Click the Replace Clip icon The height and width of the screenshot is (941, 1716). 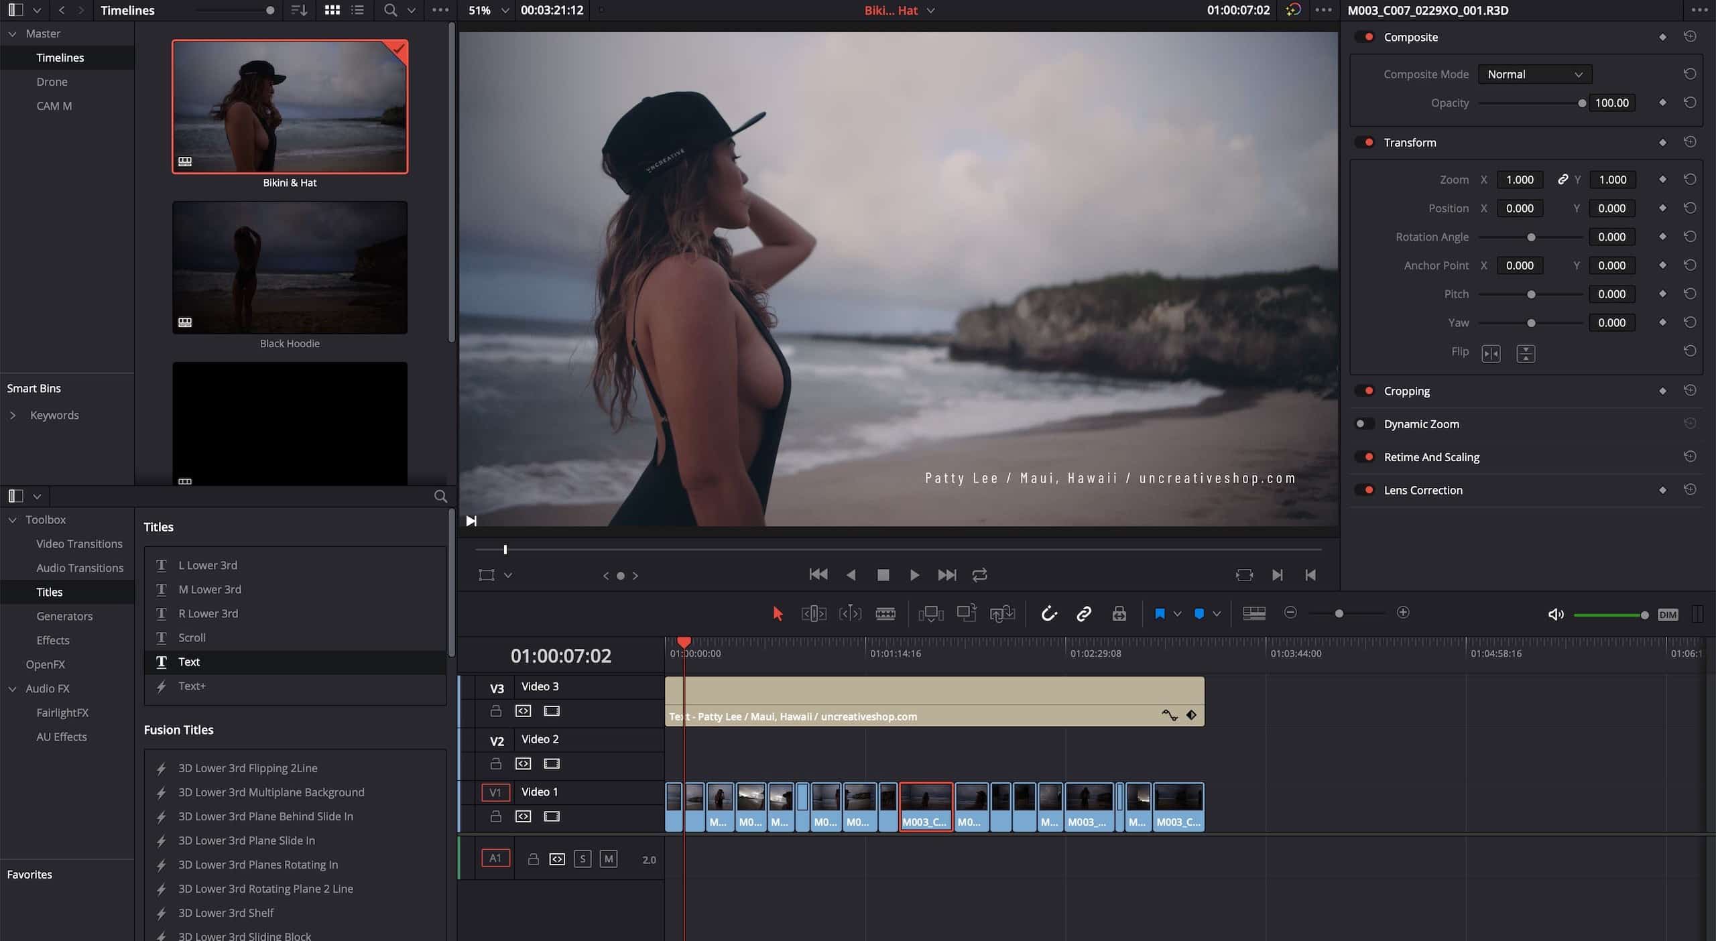pyautogui.click(x=1002, y=613)
